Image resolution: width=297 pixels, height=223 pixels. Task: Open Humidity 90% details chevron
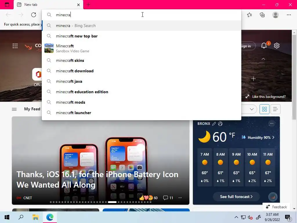pos(273,137)
